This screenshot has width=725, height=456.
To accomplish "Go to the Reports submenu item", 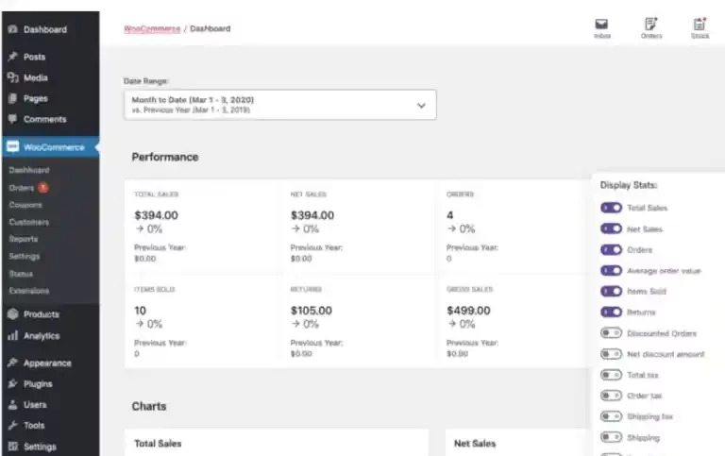I will [25, 239].
